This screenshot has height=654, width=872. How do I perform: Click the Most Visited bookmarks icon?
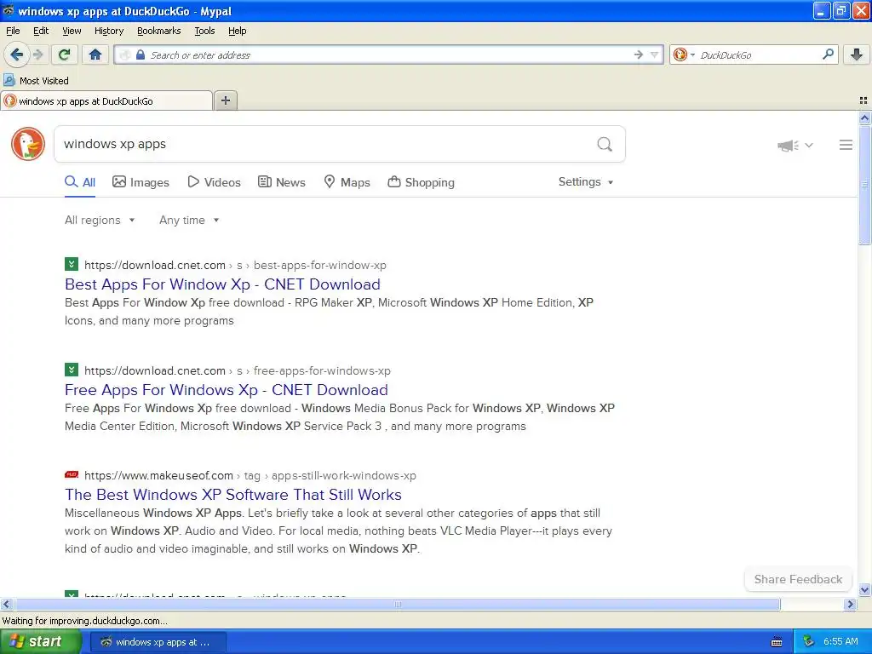point(9,80)
